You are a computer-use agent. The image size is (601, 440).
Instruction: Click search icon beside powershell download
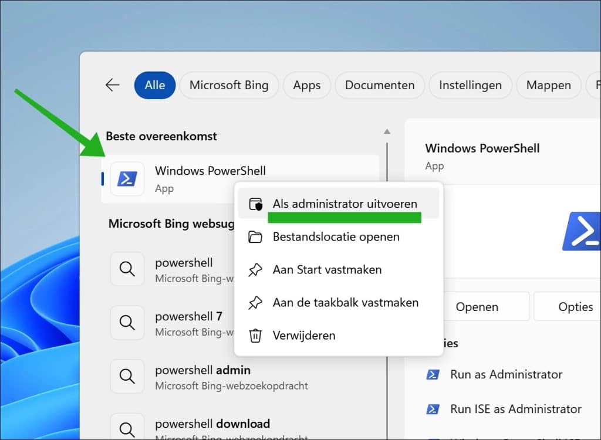tap(127, 429)
